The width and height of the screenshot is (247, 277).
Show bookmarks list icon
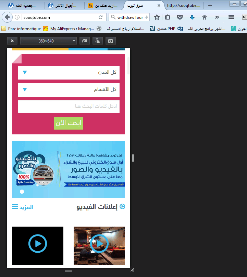coord(168,17)
